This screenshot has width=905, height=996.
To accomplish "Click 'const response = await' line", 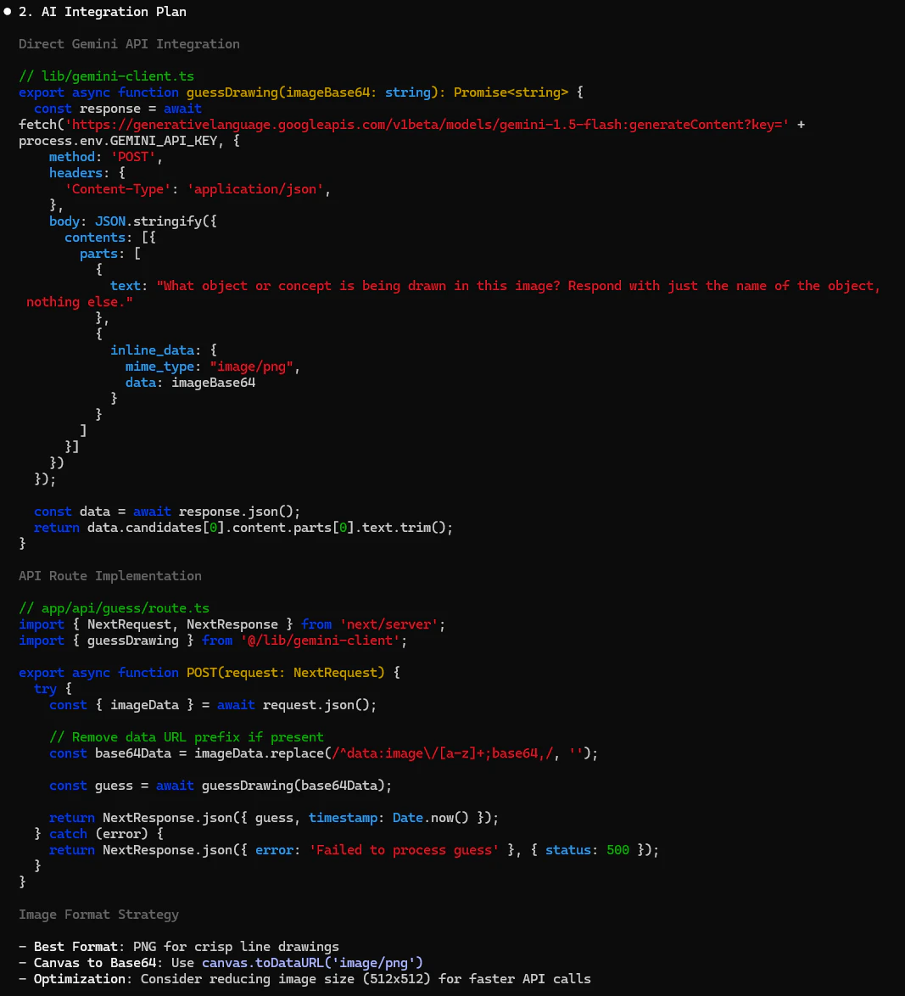I will 118,109.
